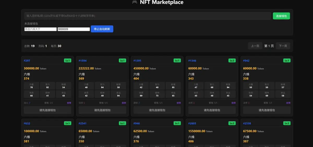The image size is (313, 147).
Task: Click the 请先连接钱包 button on card #942
Action: coord(267,110)
